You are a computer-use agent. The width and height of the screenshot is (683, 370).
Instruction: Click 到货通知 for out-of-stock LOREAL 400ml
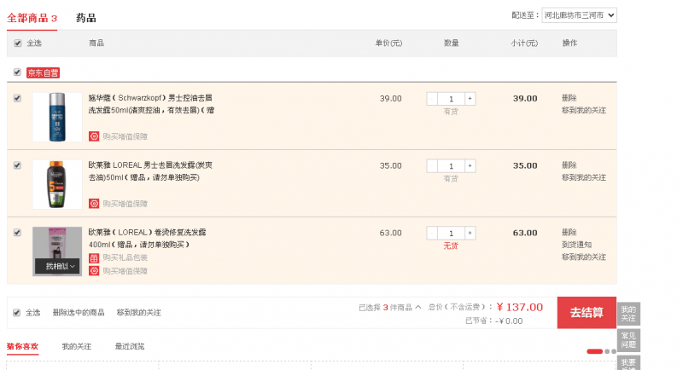point(576,245)
